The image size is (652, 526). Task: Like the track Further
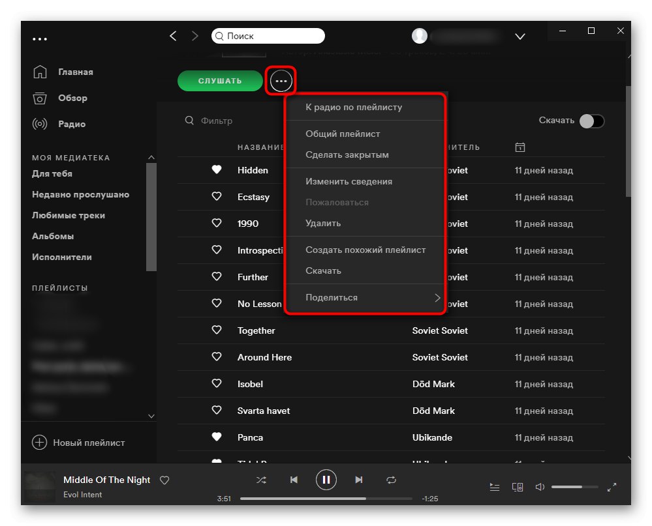(217, 276)
